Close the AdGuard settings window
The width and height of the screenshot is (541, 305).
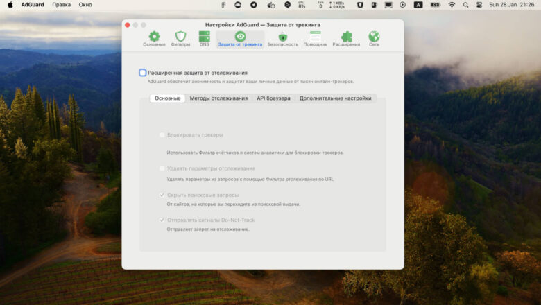(128, 25)
